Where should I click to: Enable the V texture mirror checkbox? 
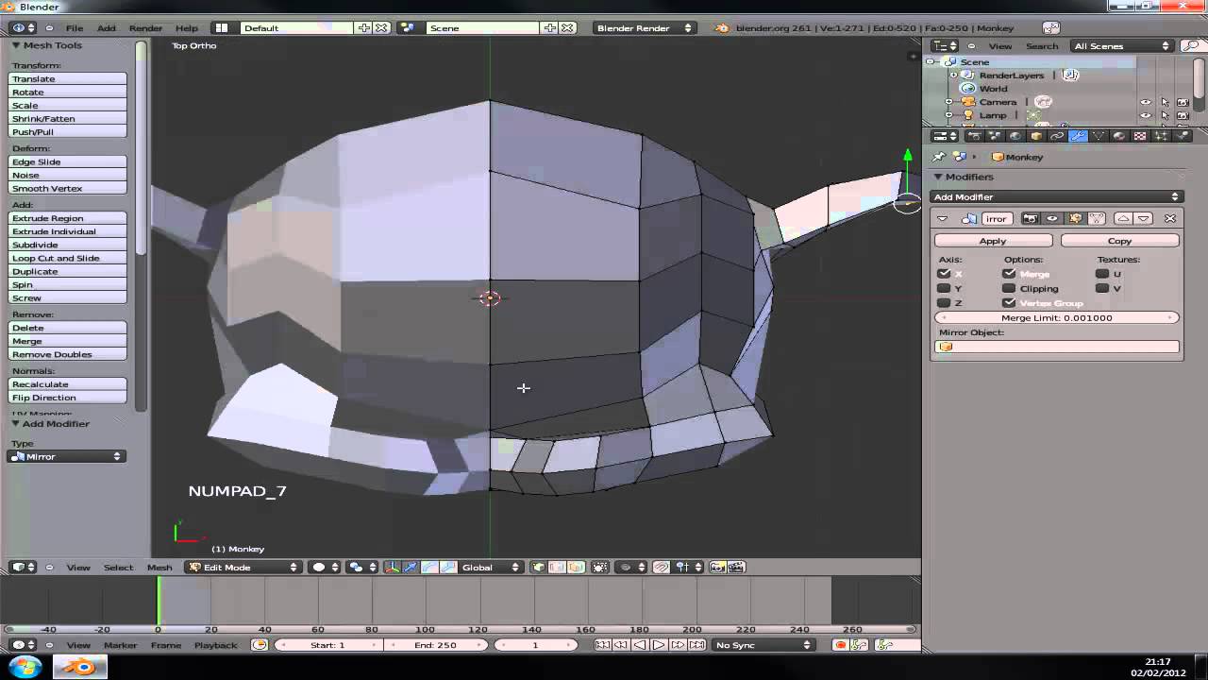click(1102, 288)
